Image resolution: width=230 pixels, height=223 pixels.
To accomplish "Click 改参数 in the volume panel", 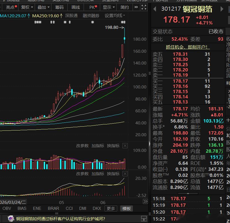I will click(82, 146).
